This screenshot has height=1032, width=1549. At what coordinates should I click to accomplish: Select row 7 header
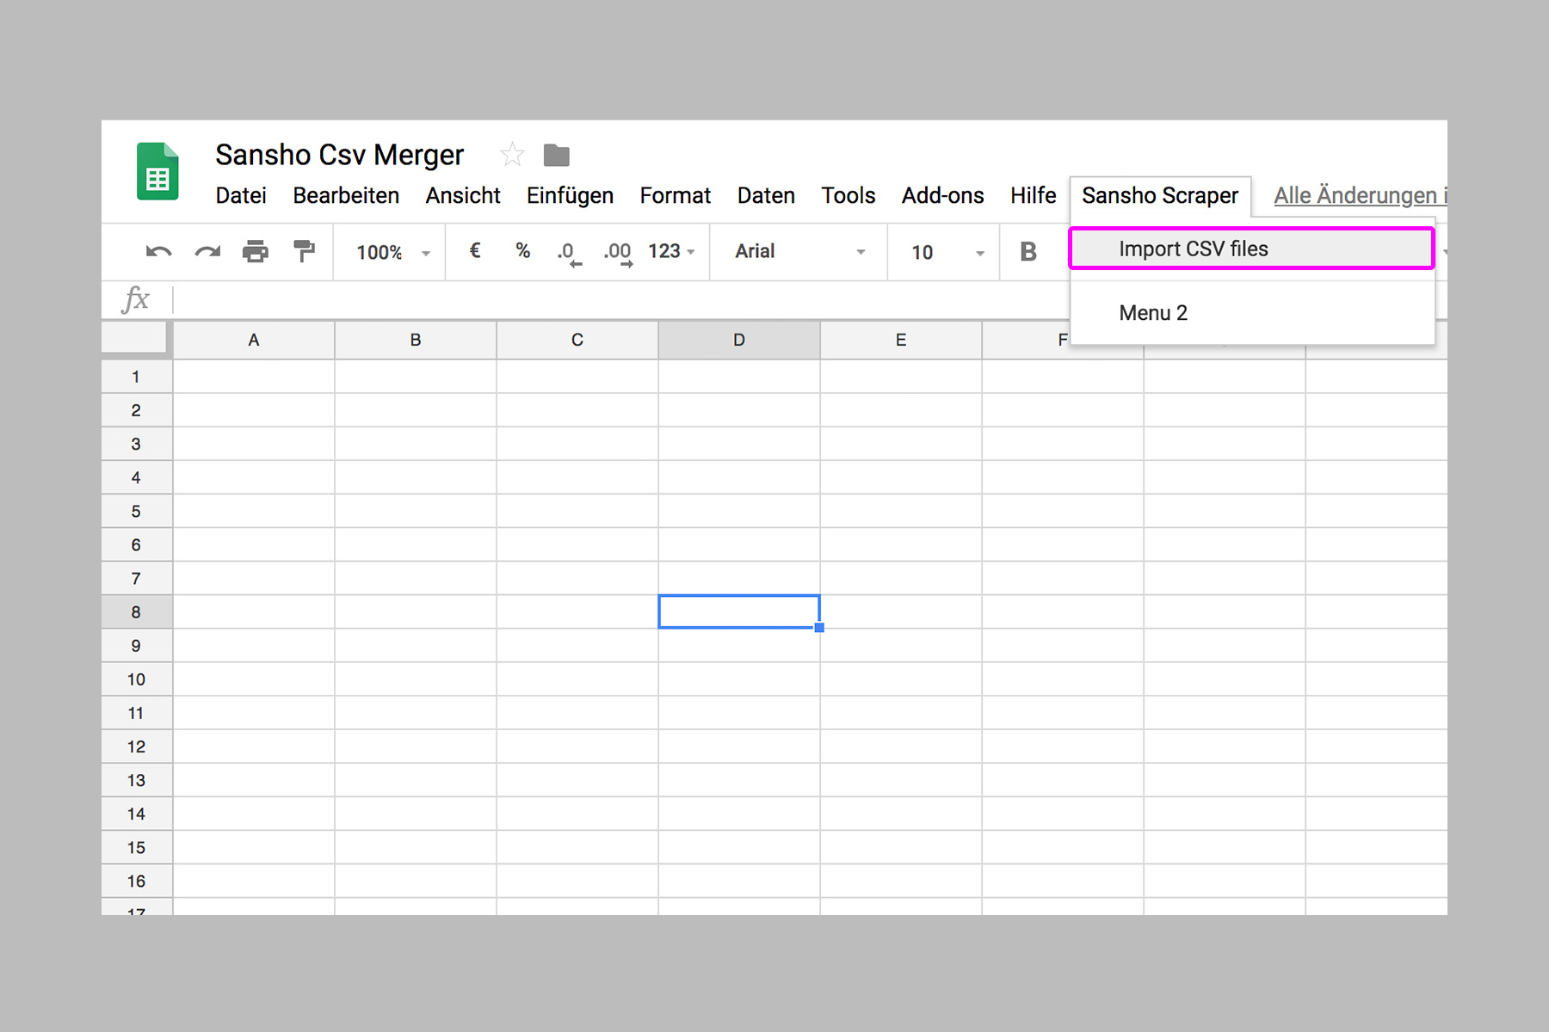[136, 578]
